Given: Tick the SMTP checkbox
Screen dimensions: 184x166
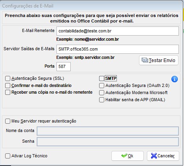Looking at the screenshot, I should (x=101, y=78).
